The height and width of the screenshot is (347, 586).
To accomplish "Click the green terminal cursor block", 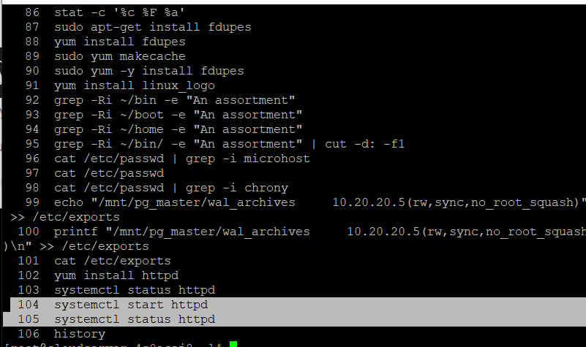I will click(233, 344).
